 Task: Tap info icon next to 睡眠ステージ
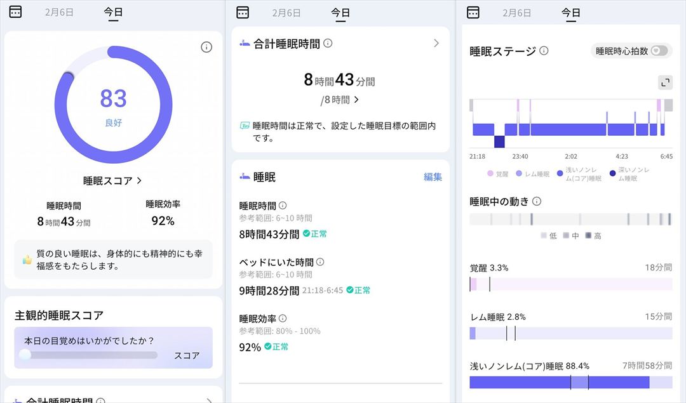(x=544, y=51)
